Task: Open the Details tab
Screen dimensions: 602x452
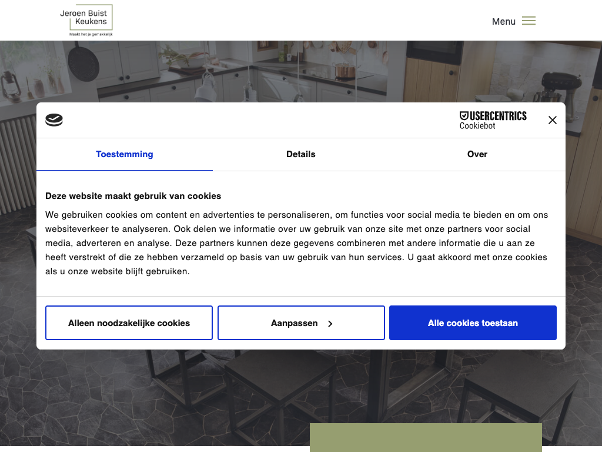Action: pos(301,154)
